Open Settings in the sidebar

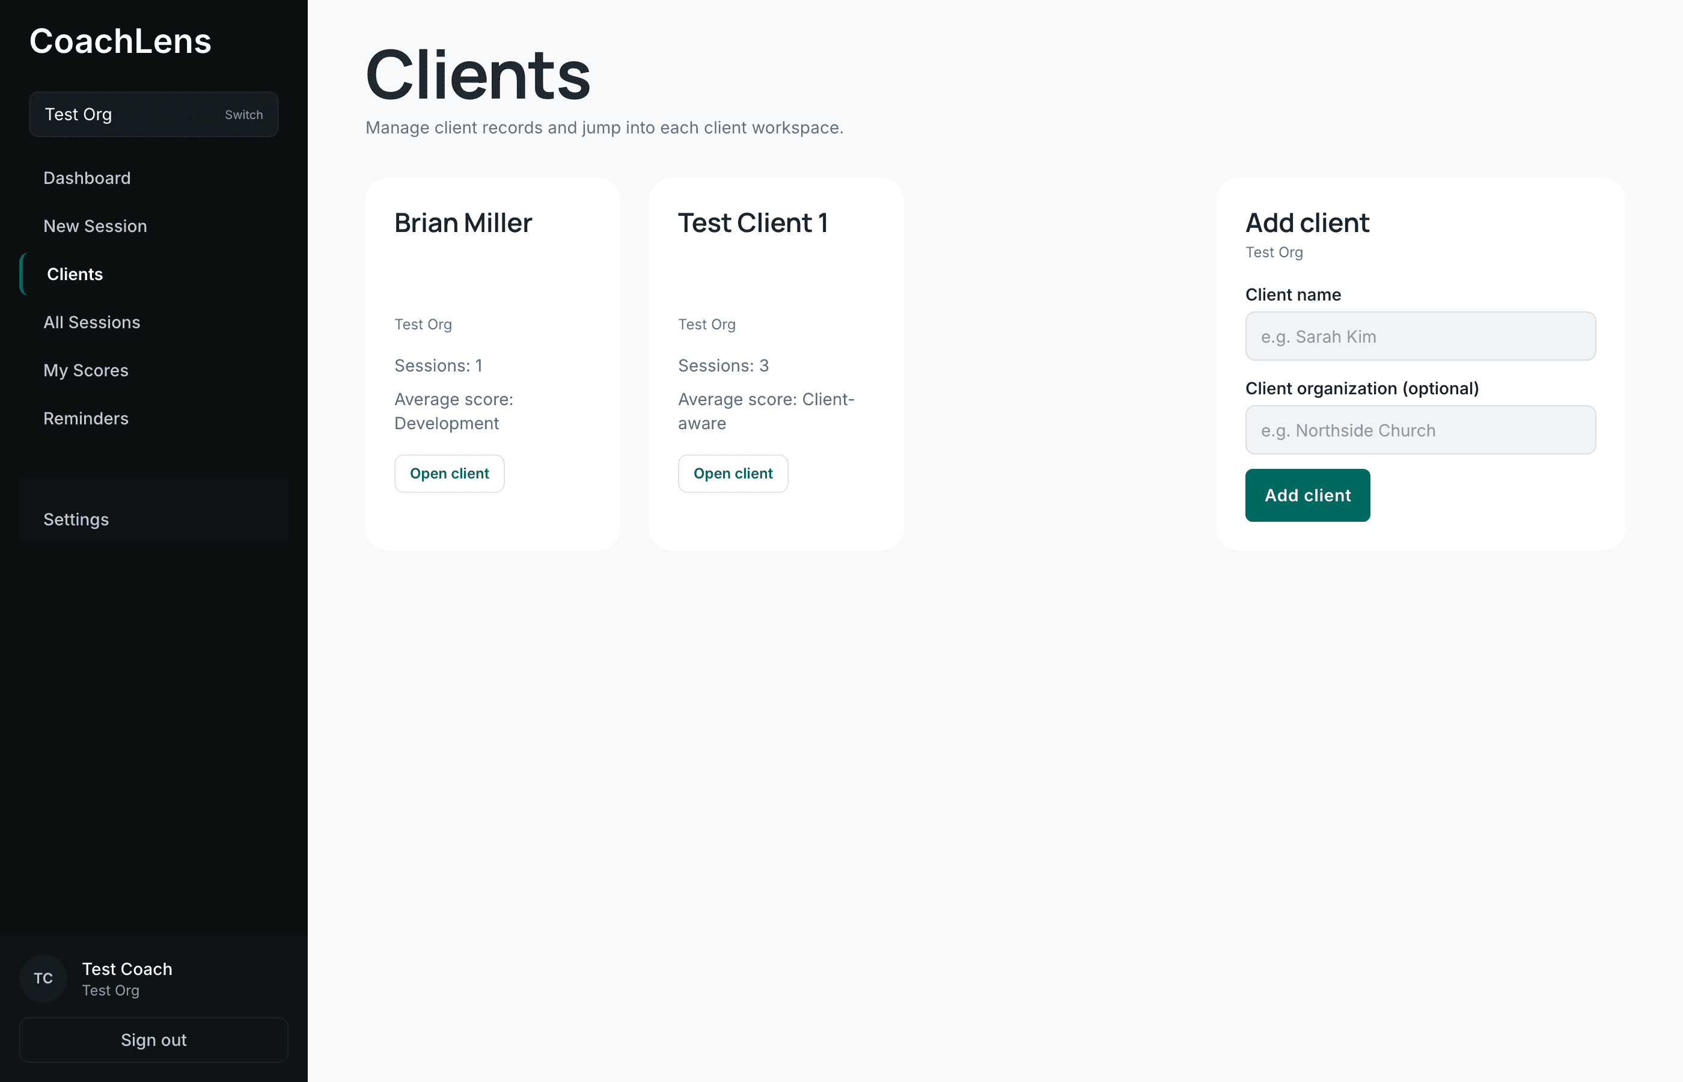point(76,519)
